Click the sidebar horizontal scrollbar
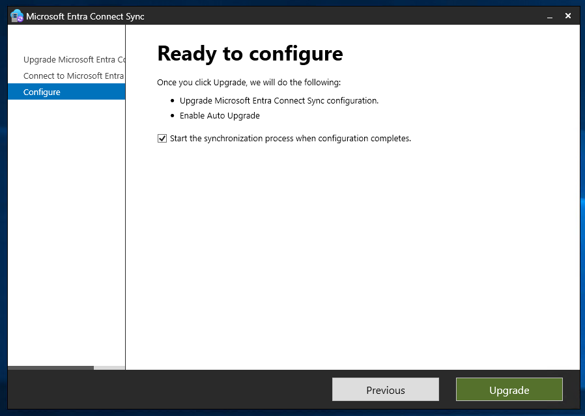This screenshot has height=416, width=585. point(51,368)
